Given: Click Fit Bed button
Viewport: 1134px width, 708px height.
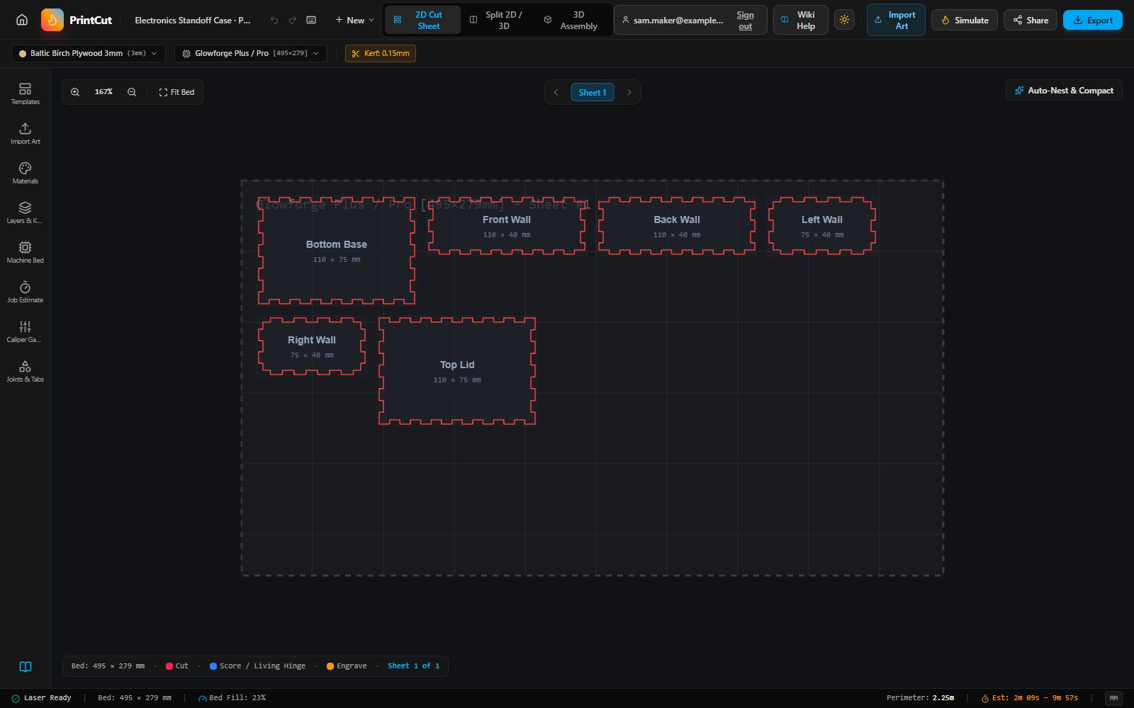Looking at the screenshot, I should pyautogui.click(x=176, y=92).
